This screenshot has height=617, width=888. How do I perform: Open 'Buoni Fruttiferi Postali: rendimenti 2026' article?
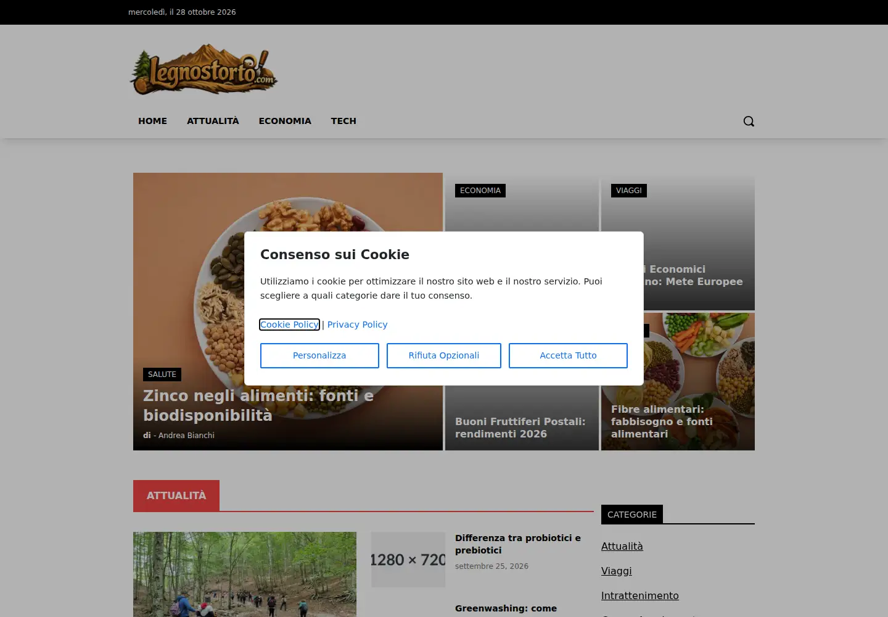tap(520, 428)
